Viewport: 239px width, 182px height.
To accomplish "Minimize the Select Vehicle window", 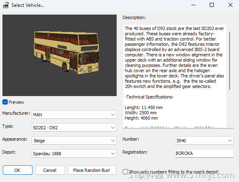I will tap(193, 5).
